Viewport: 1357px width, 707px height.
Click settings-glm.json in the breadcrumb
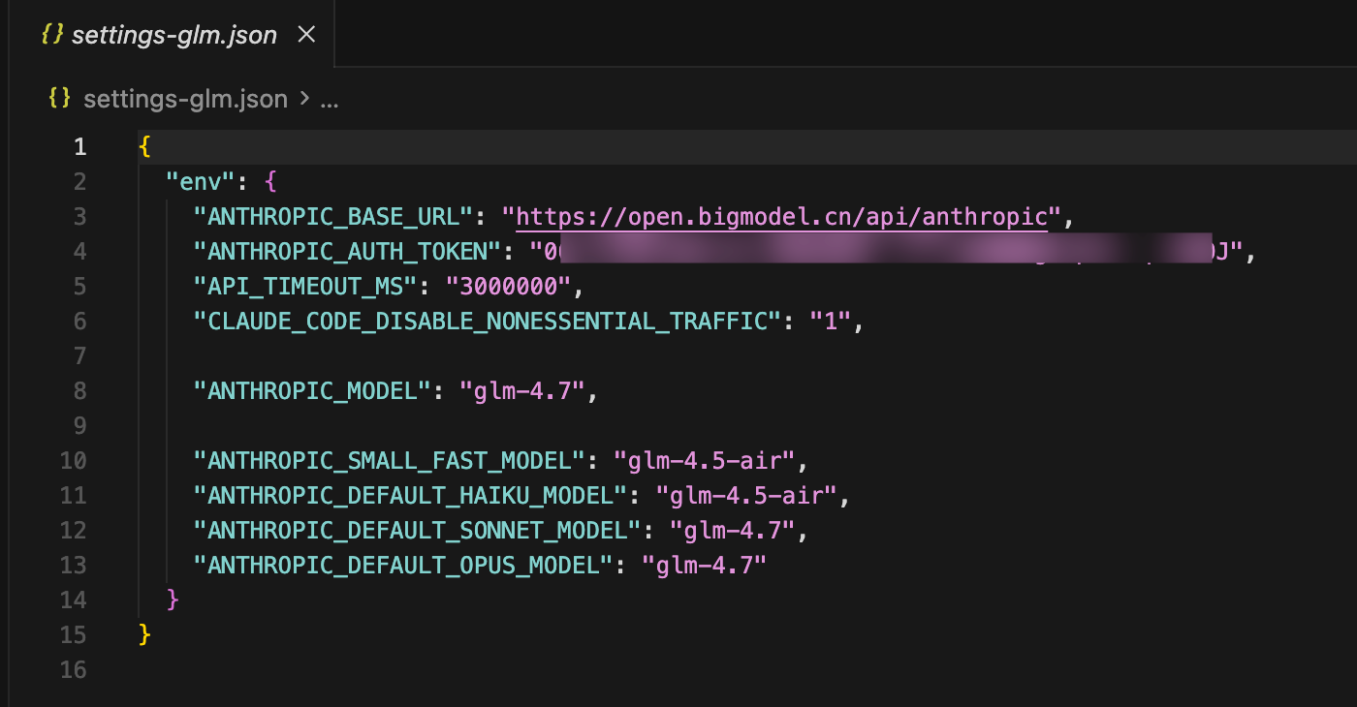click(x=185, y=98)
